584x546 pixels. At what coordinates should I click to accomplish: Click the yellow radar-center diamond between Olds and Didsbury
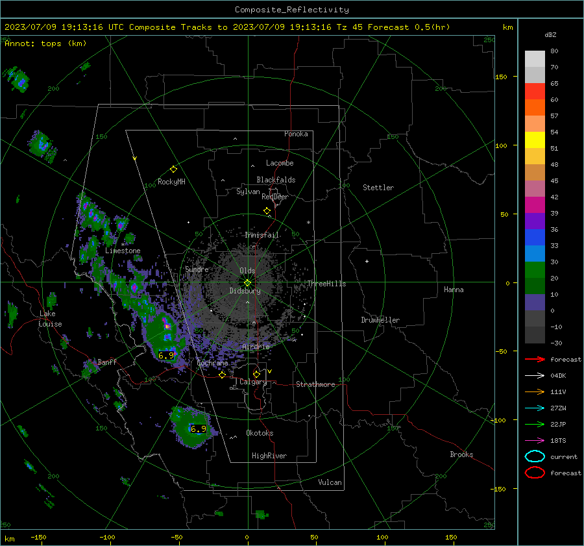tap(247, 283)
